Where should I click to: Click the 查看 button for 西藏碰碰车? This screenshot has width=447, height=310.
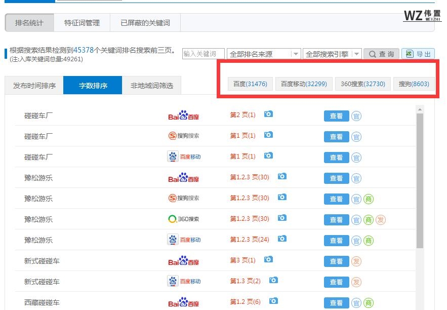click(336, 302)
